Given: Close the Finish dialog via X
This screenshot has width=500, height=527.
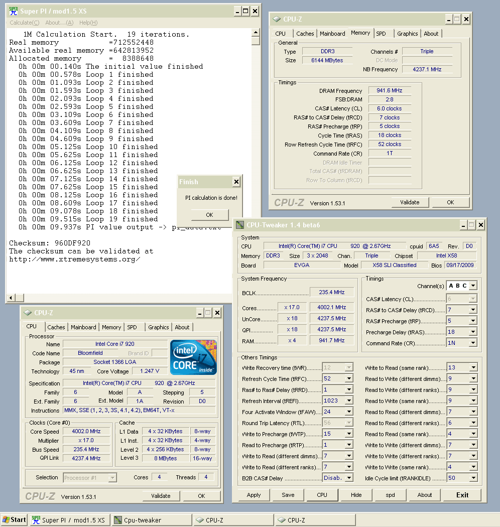Looking at the screenshot, I should tap(236, 182).
